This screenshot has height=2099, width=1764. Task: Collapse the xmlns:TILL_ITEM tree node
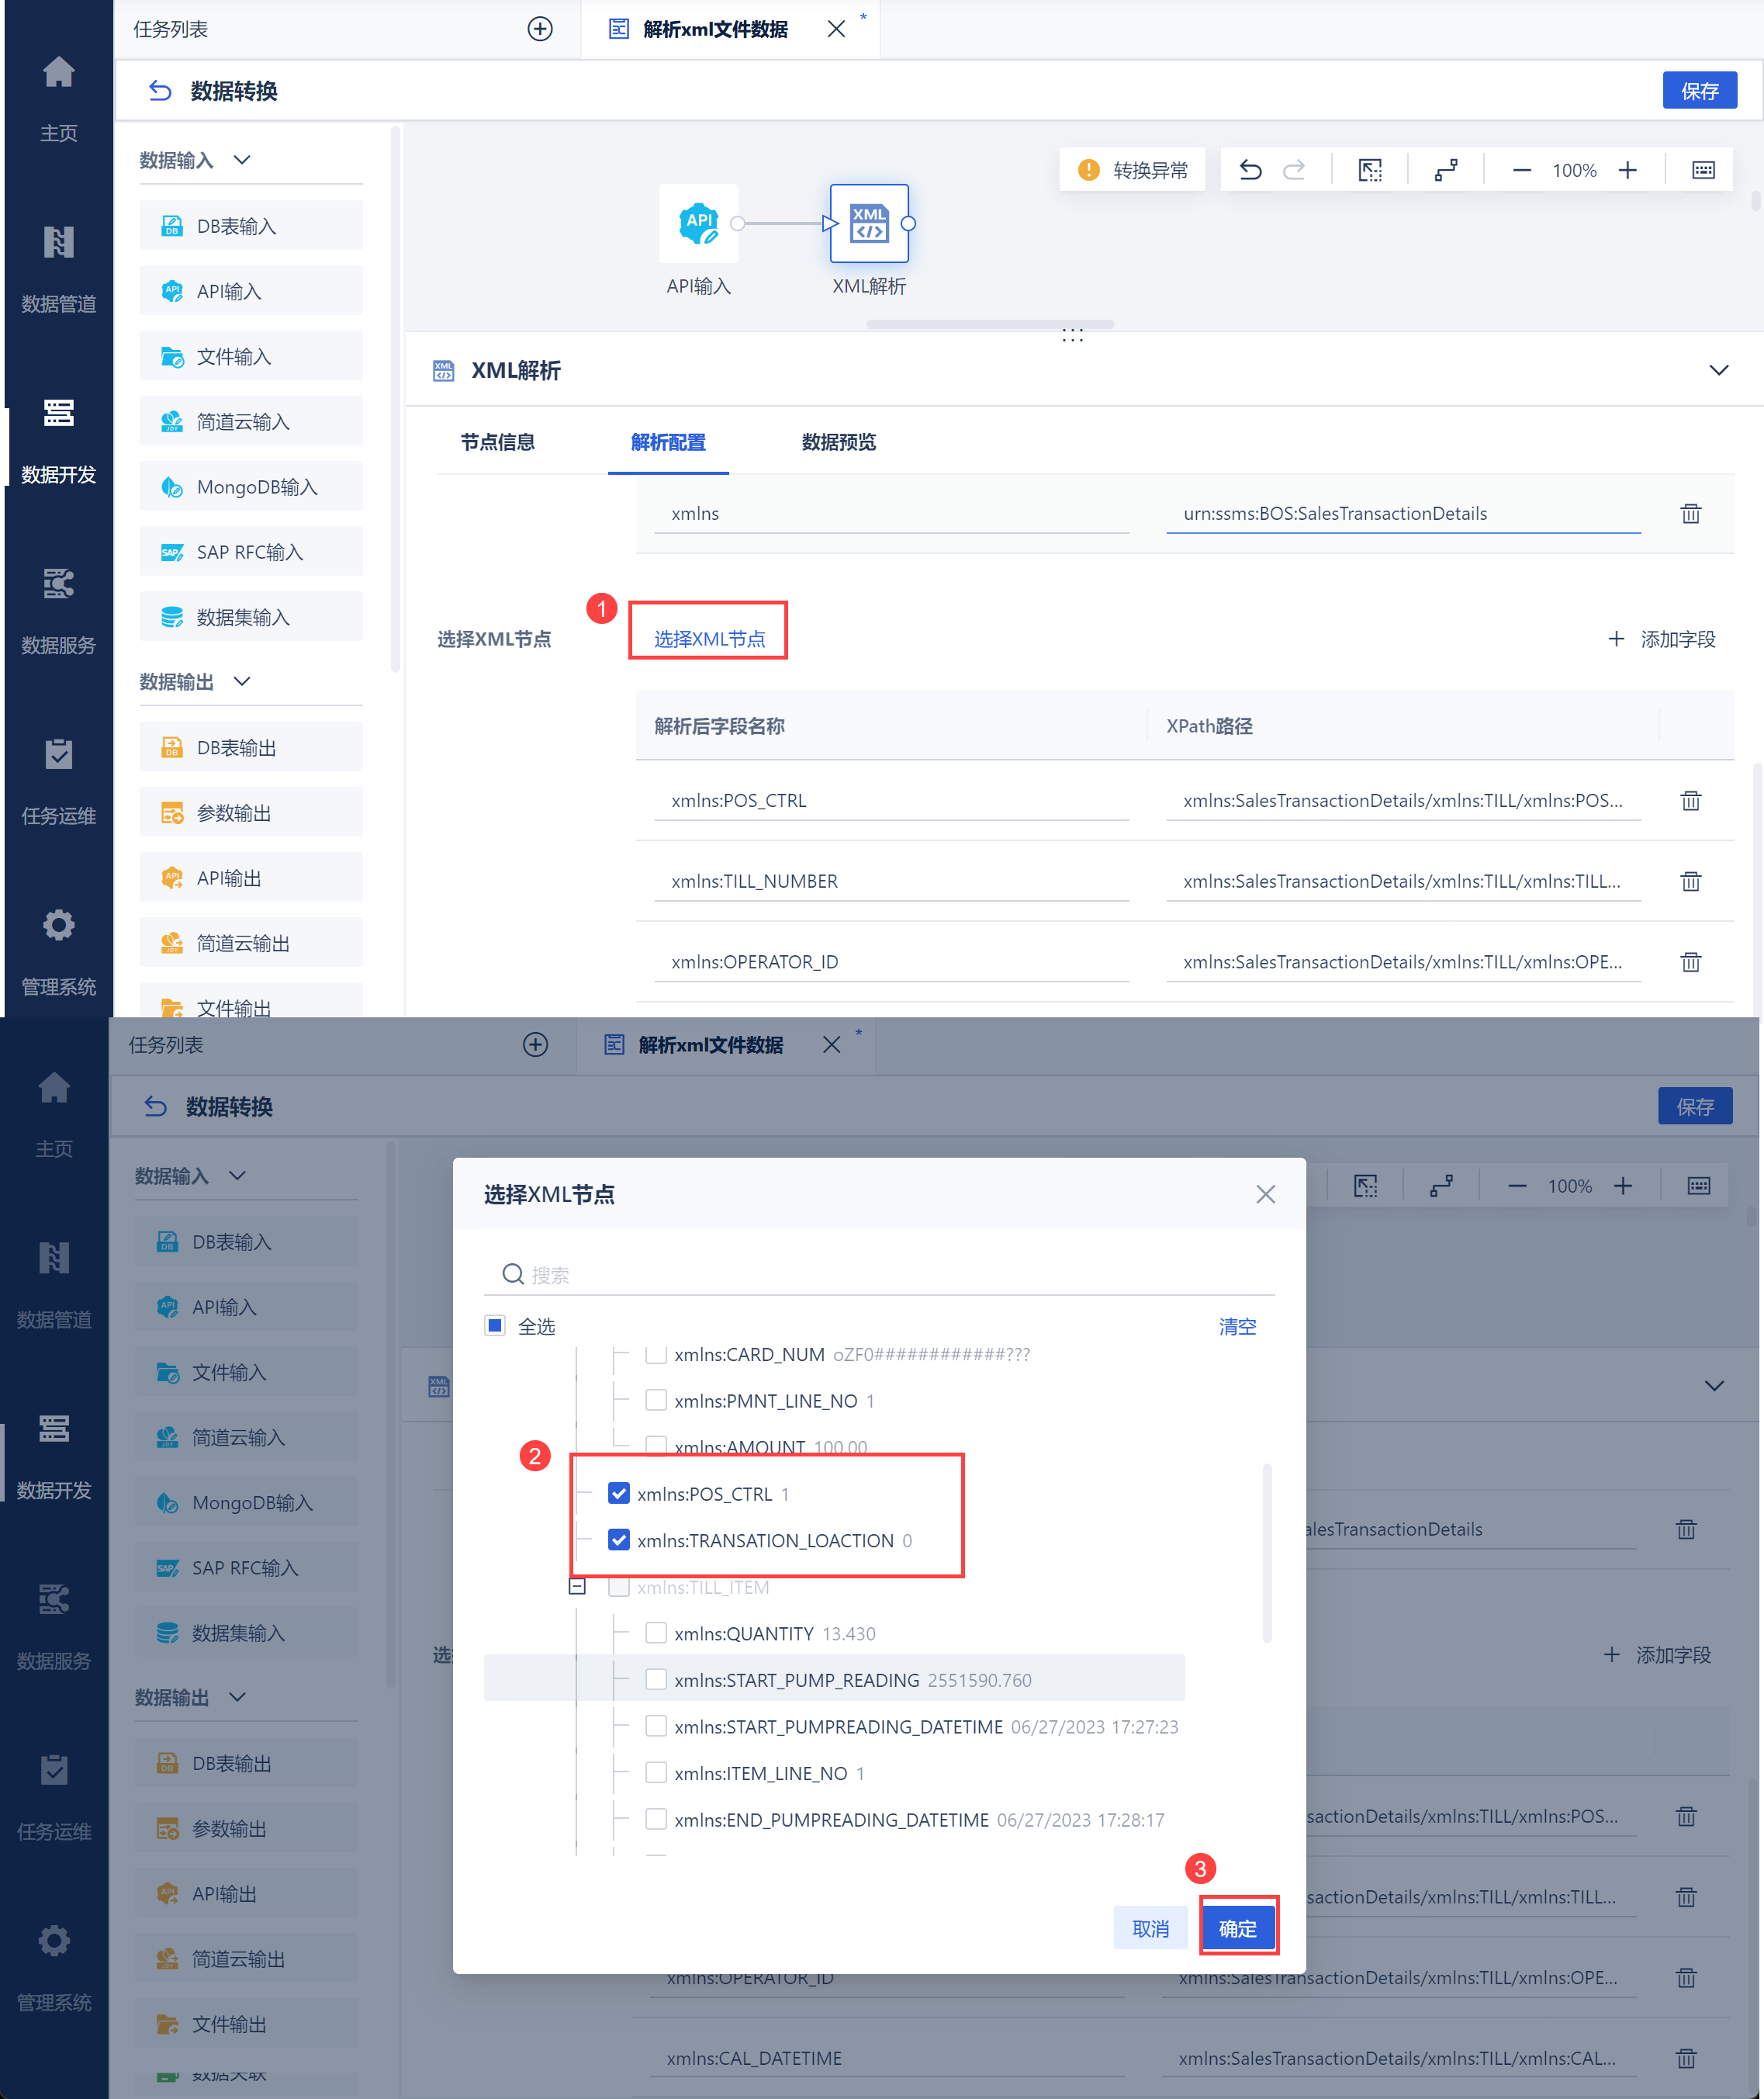pos(577,1587)
